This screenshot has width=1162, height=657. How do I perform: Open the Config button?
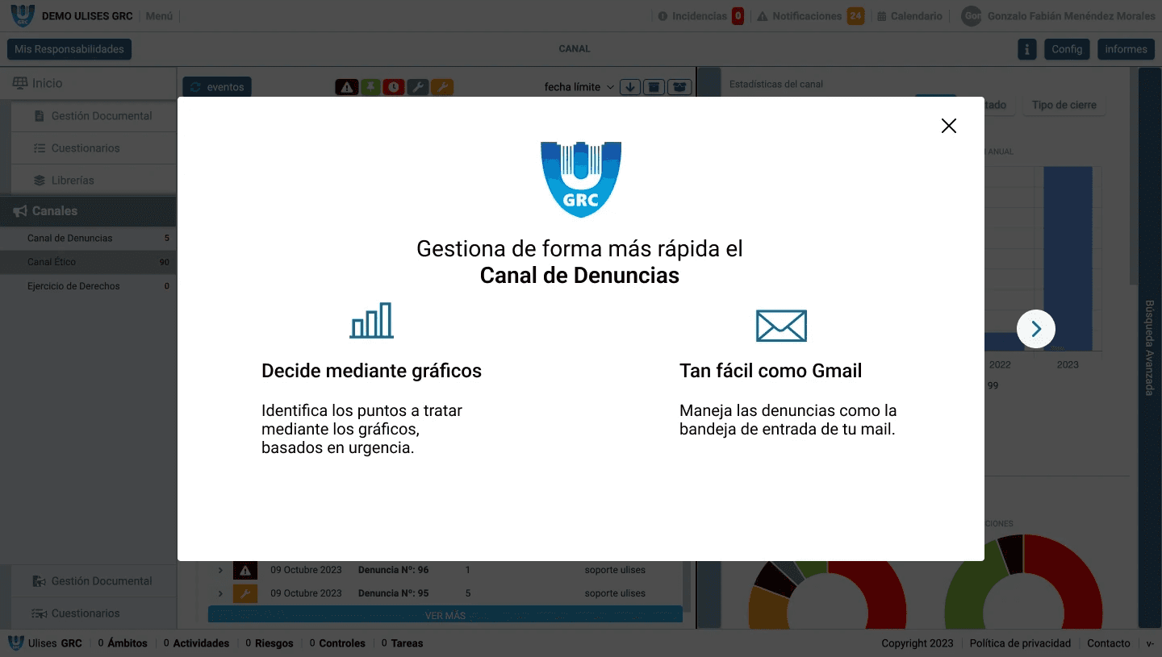tap(1067, 49)
